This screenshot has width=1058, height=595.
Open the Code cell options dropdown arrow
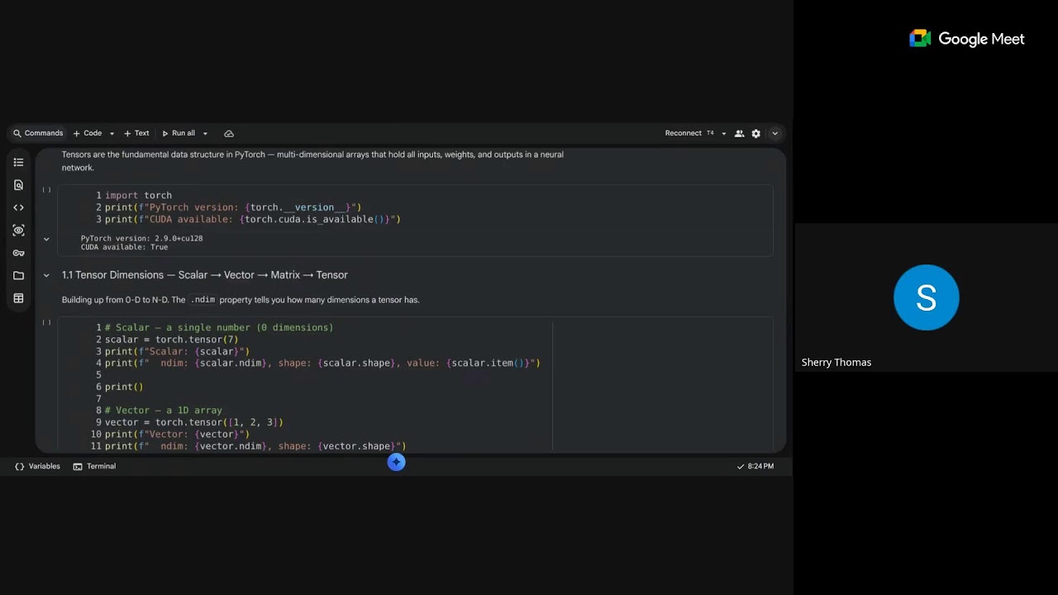click(111, 133)
